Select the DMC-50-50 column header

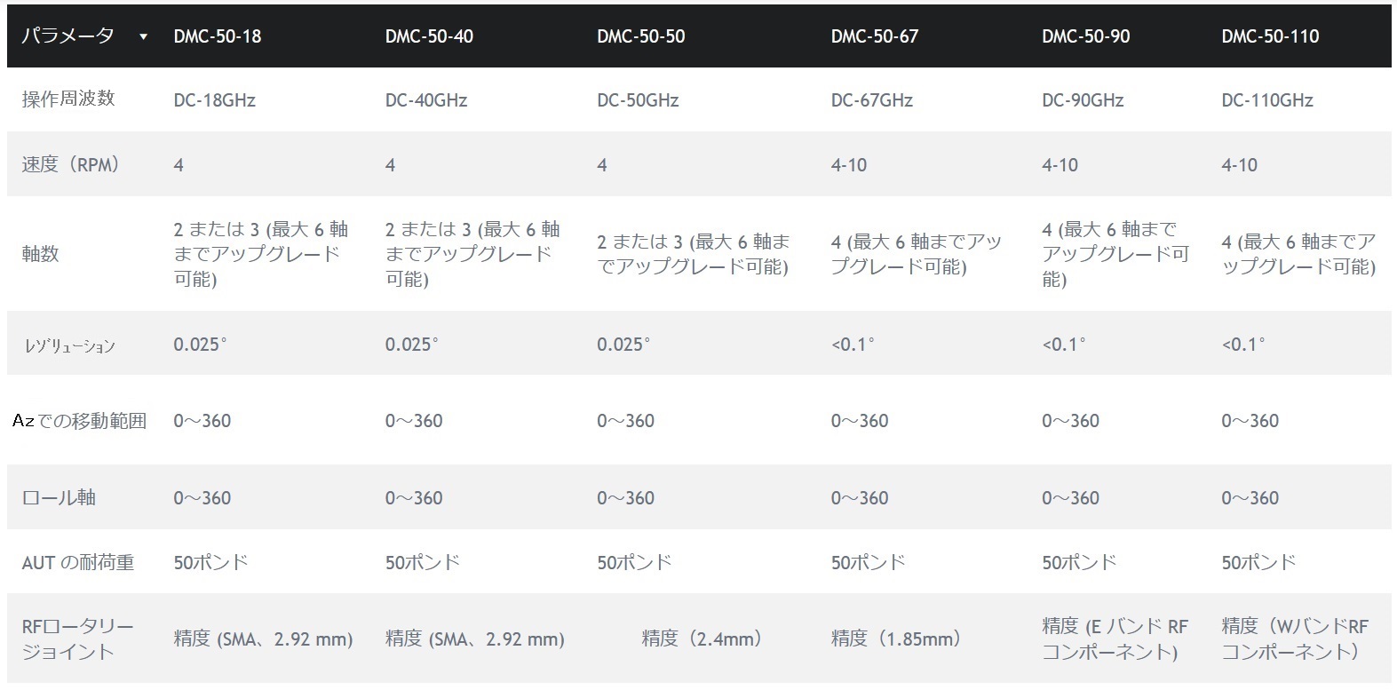click(x=641, y=36)
